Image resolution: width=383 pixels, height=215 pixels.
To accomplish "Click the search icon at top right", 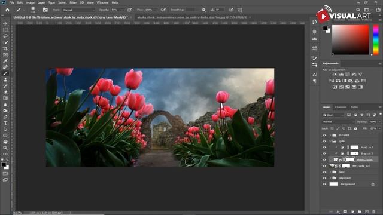I will (x=358, y=10).
